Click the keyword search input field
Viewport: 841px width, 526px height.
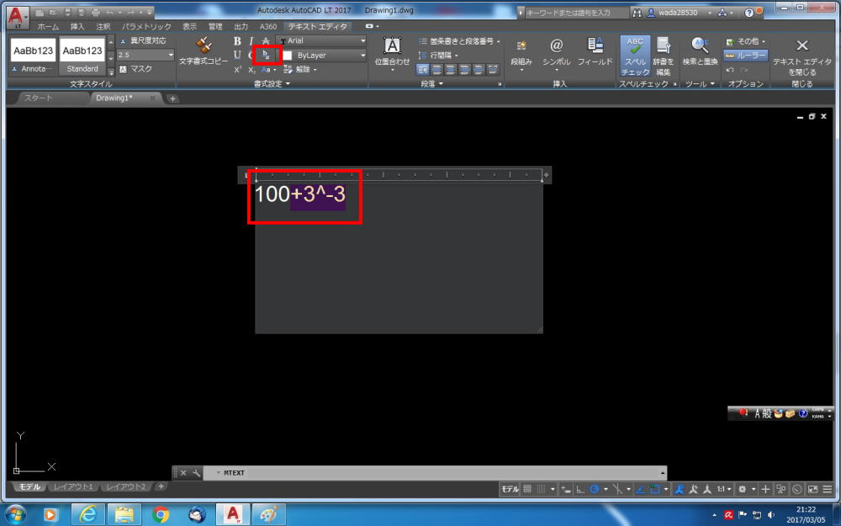click(x=575, y=13)
